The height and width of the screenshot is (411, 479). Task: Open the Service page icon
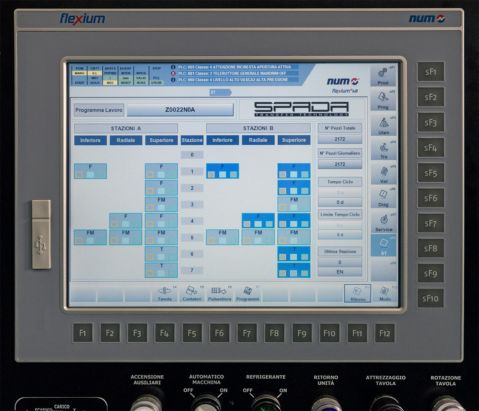383,222
